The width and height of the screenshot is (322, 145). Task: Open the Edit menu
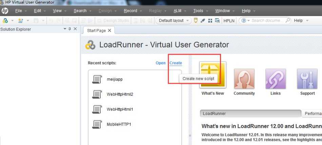38,11
